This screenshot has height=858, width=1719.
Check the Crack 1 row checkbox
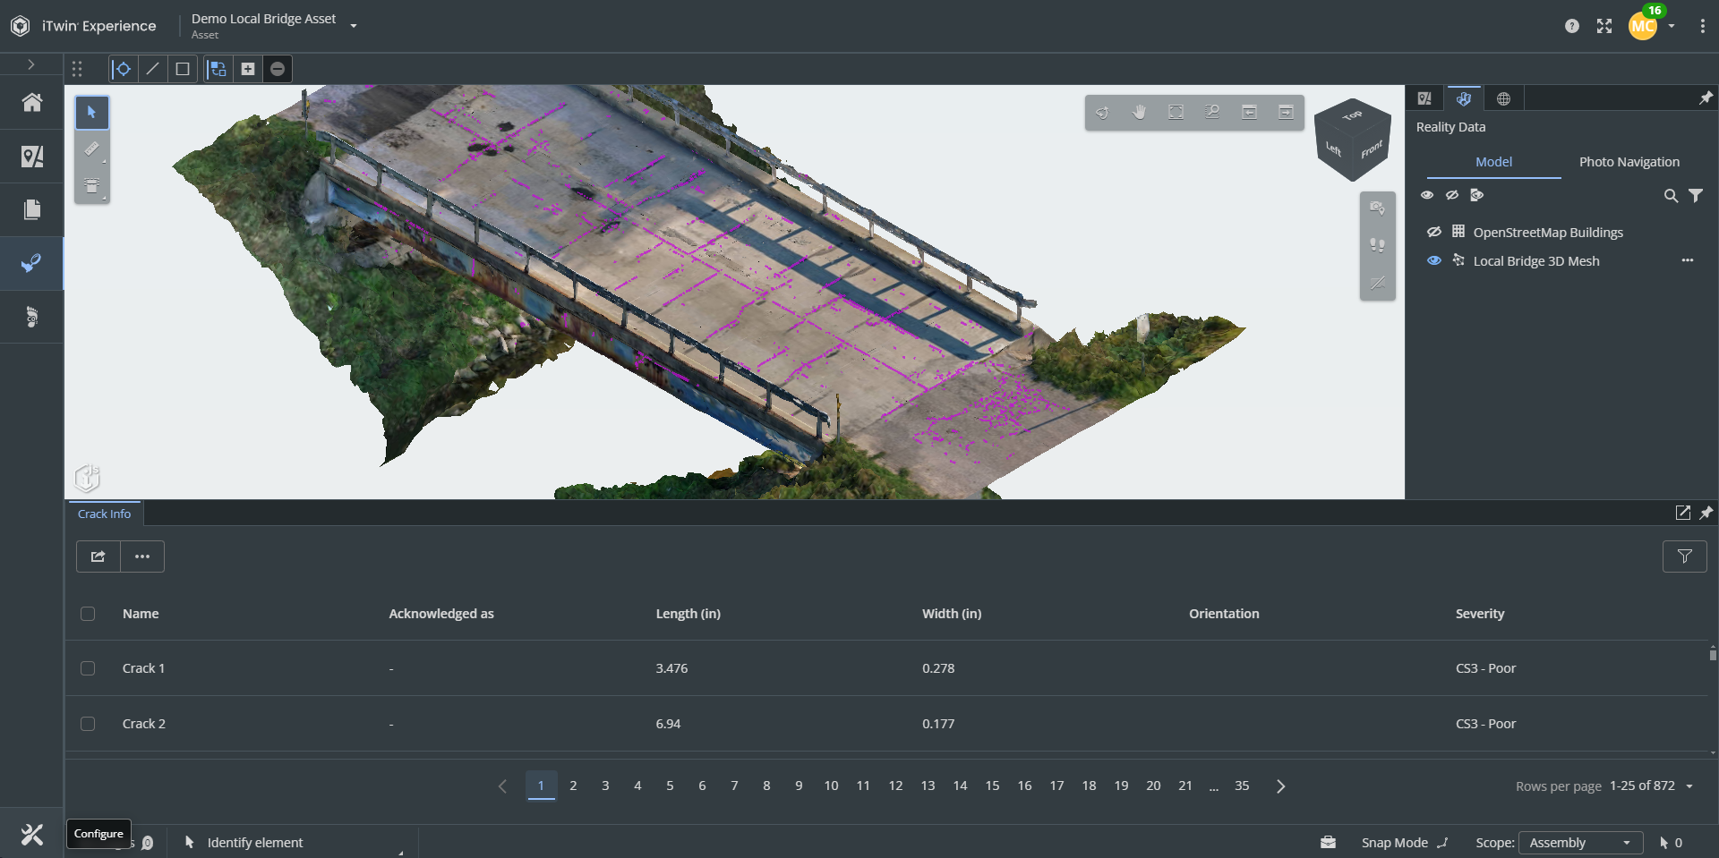[88, 668]
